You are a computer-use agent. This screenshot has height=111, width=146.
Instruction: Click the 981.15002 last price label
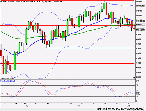(x=140, y=29)
